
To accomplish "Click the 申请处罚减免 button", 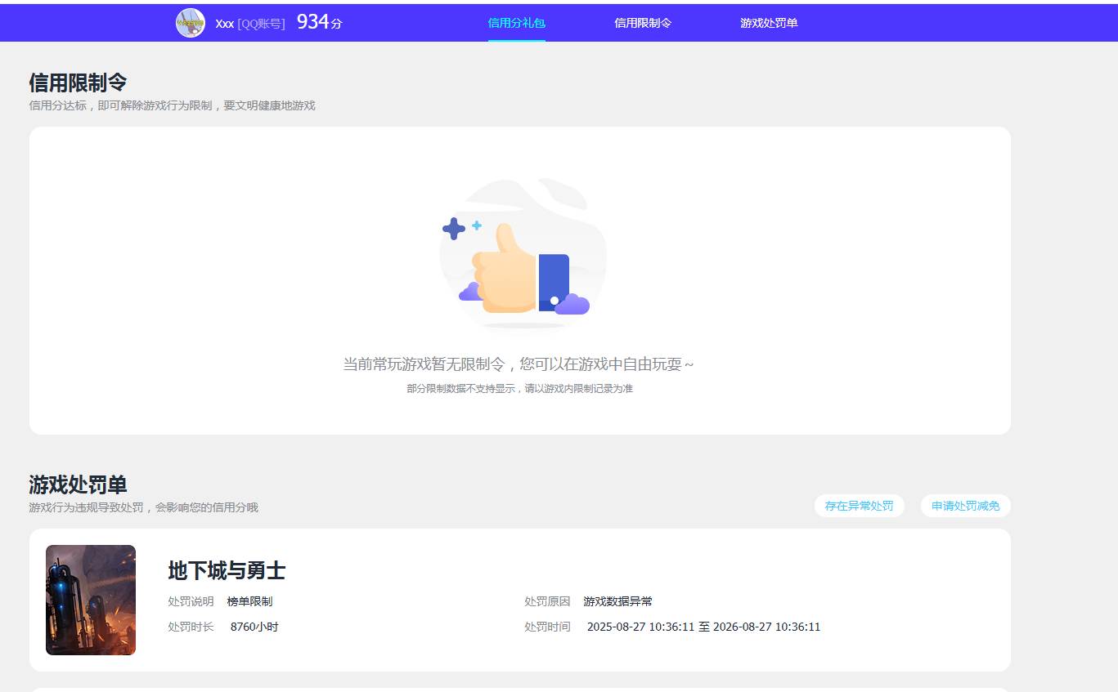I will coord(965,506).
